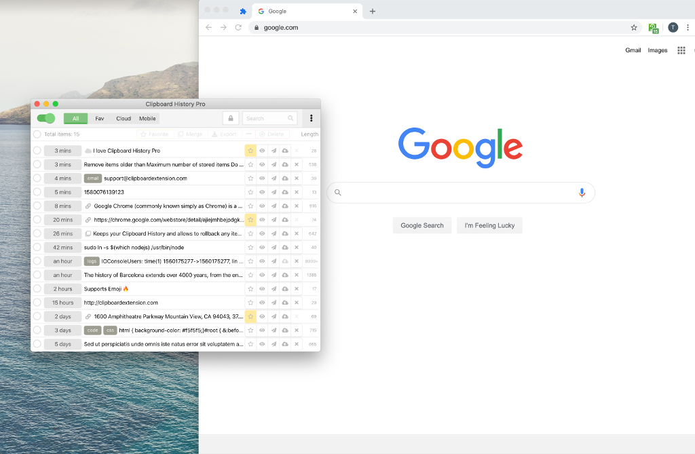Image resolution: width=695 pixels, height=454 pixels.
Task: Delete the 'Keeps your Clipboard History' item
Action: click(x=297, y=233)
